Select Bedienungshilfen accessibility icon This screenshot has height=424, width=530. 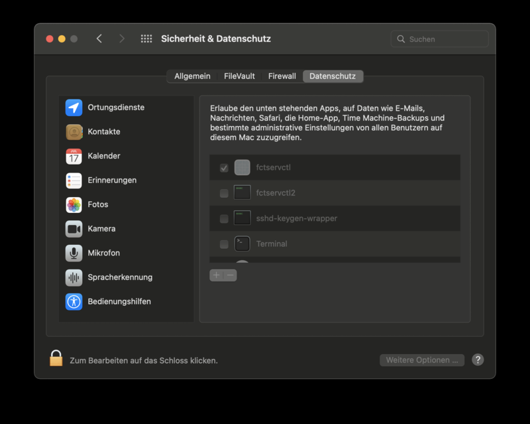pyautogui.click(x=74, y=301)
